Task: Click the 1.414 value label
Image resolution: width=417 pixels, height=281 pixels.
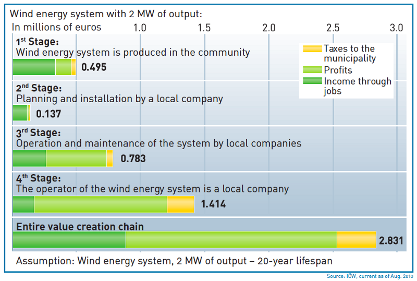Action: pos(213,204)
